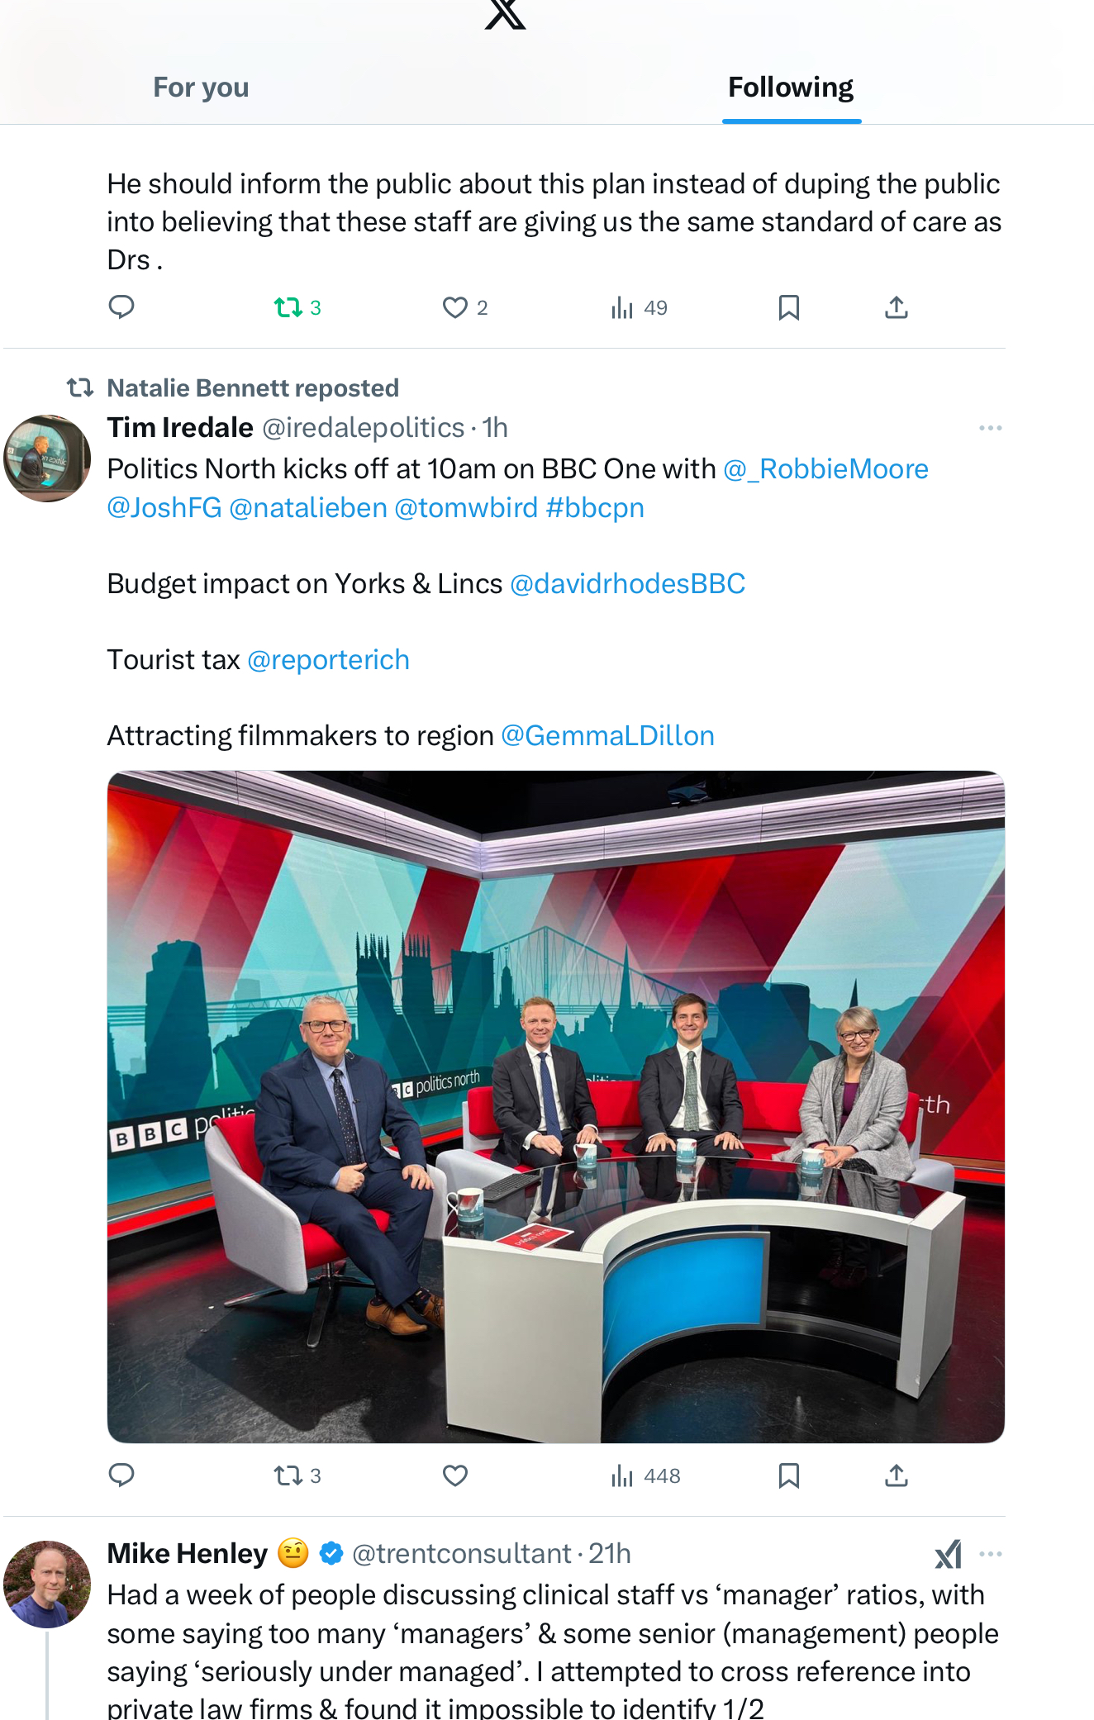Repost Tim Iredale's post with 3 reposts
Viewport: 1094px width, 1720px height.
point(297,1475)
